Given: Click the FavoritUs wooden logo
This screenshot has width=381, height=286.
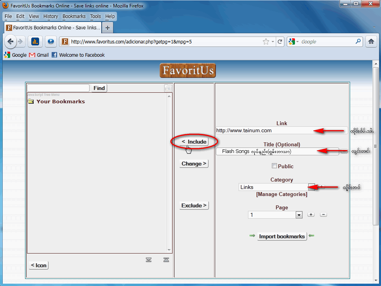Looking at the screenshot, I should click(x=188, y=70).
